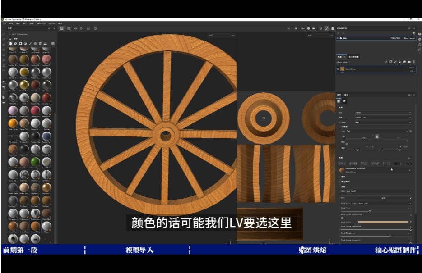Toggle visibility of the Wood Olive layer
Image resolution: width=422 pixels, height=273 pixels.
pyautogui.click(x=338, y=68)
